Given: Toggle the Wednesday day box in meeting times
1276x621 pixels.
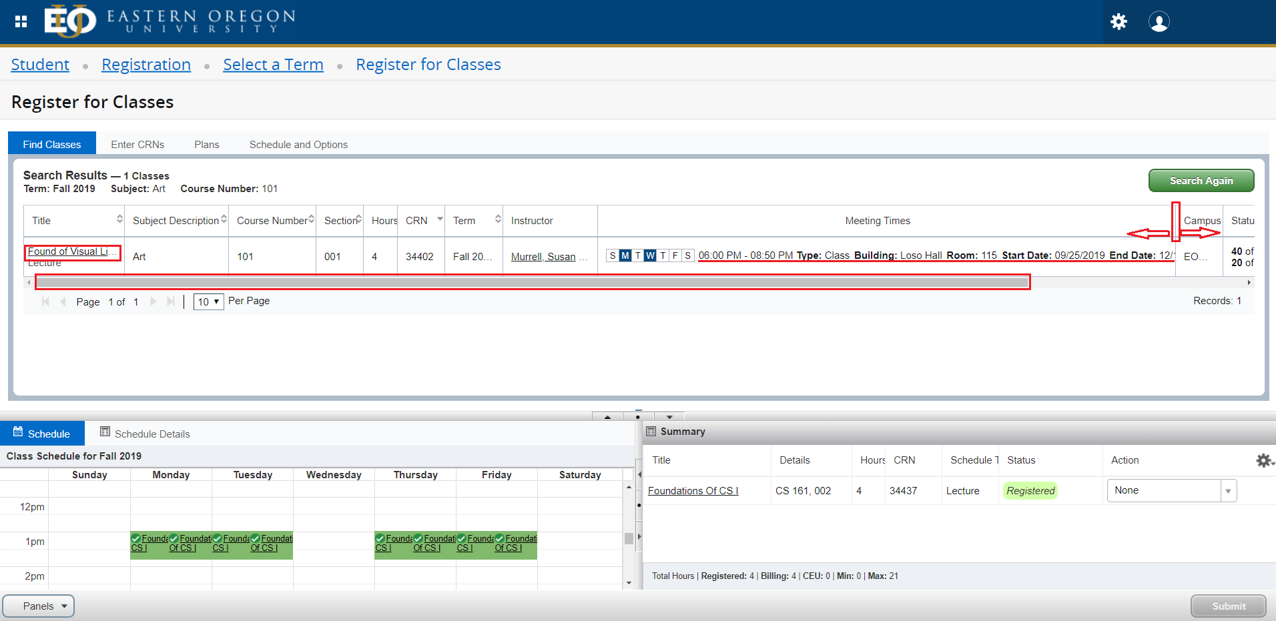Looking at the screenshot, I should click(x=650, y=255).
